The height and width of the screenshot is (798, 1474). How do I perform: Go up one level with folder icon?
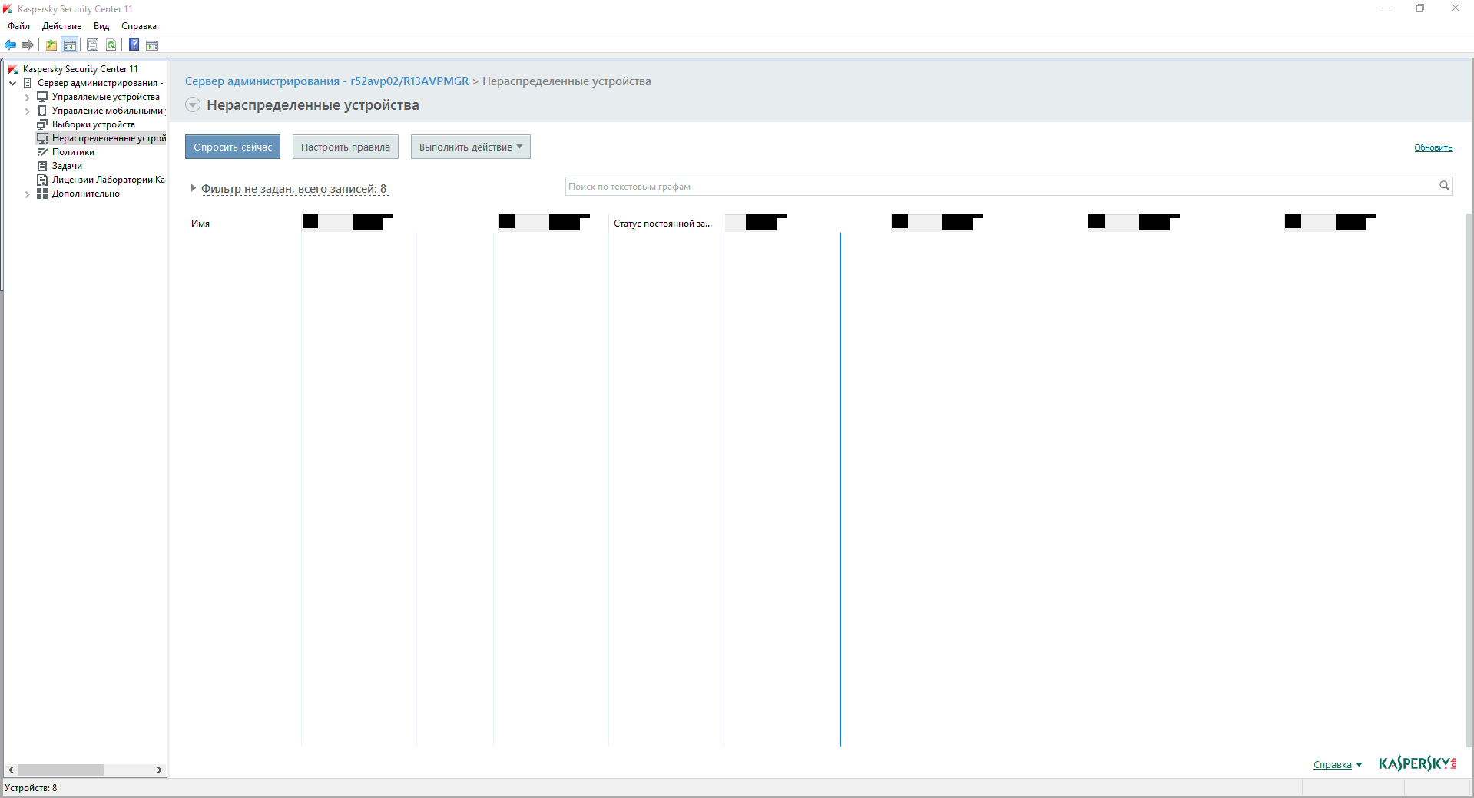click(51, 45)
